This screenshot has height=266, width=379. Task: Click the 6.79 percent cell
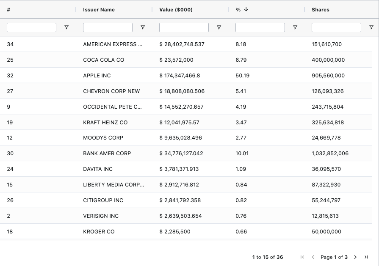241,60
